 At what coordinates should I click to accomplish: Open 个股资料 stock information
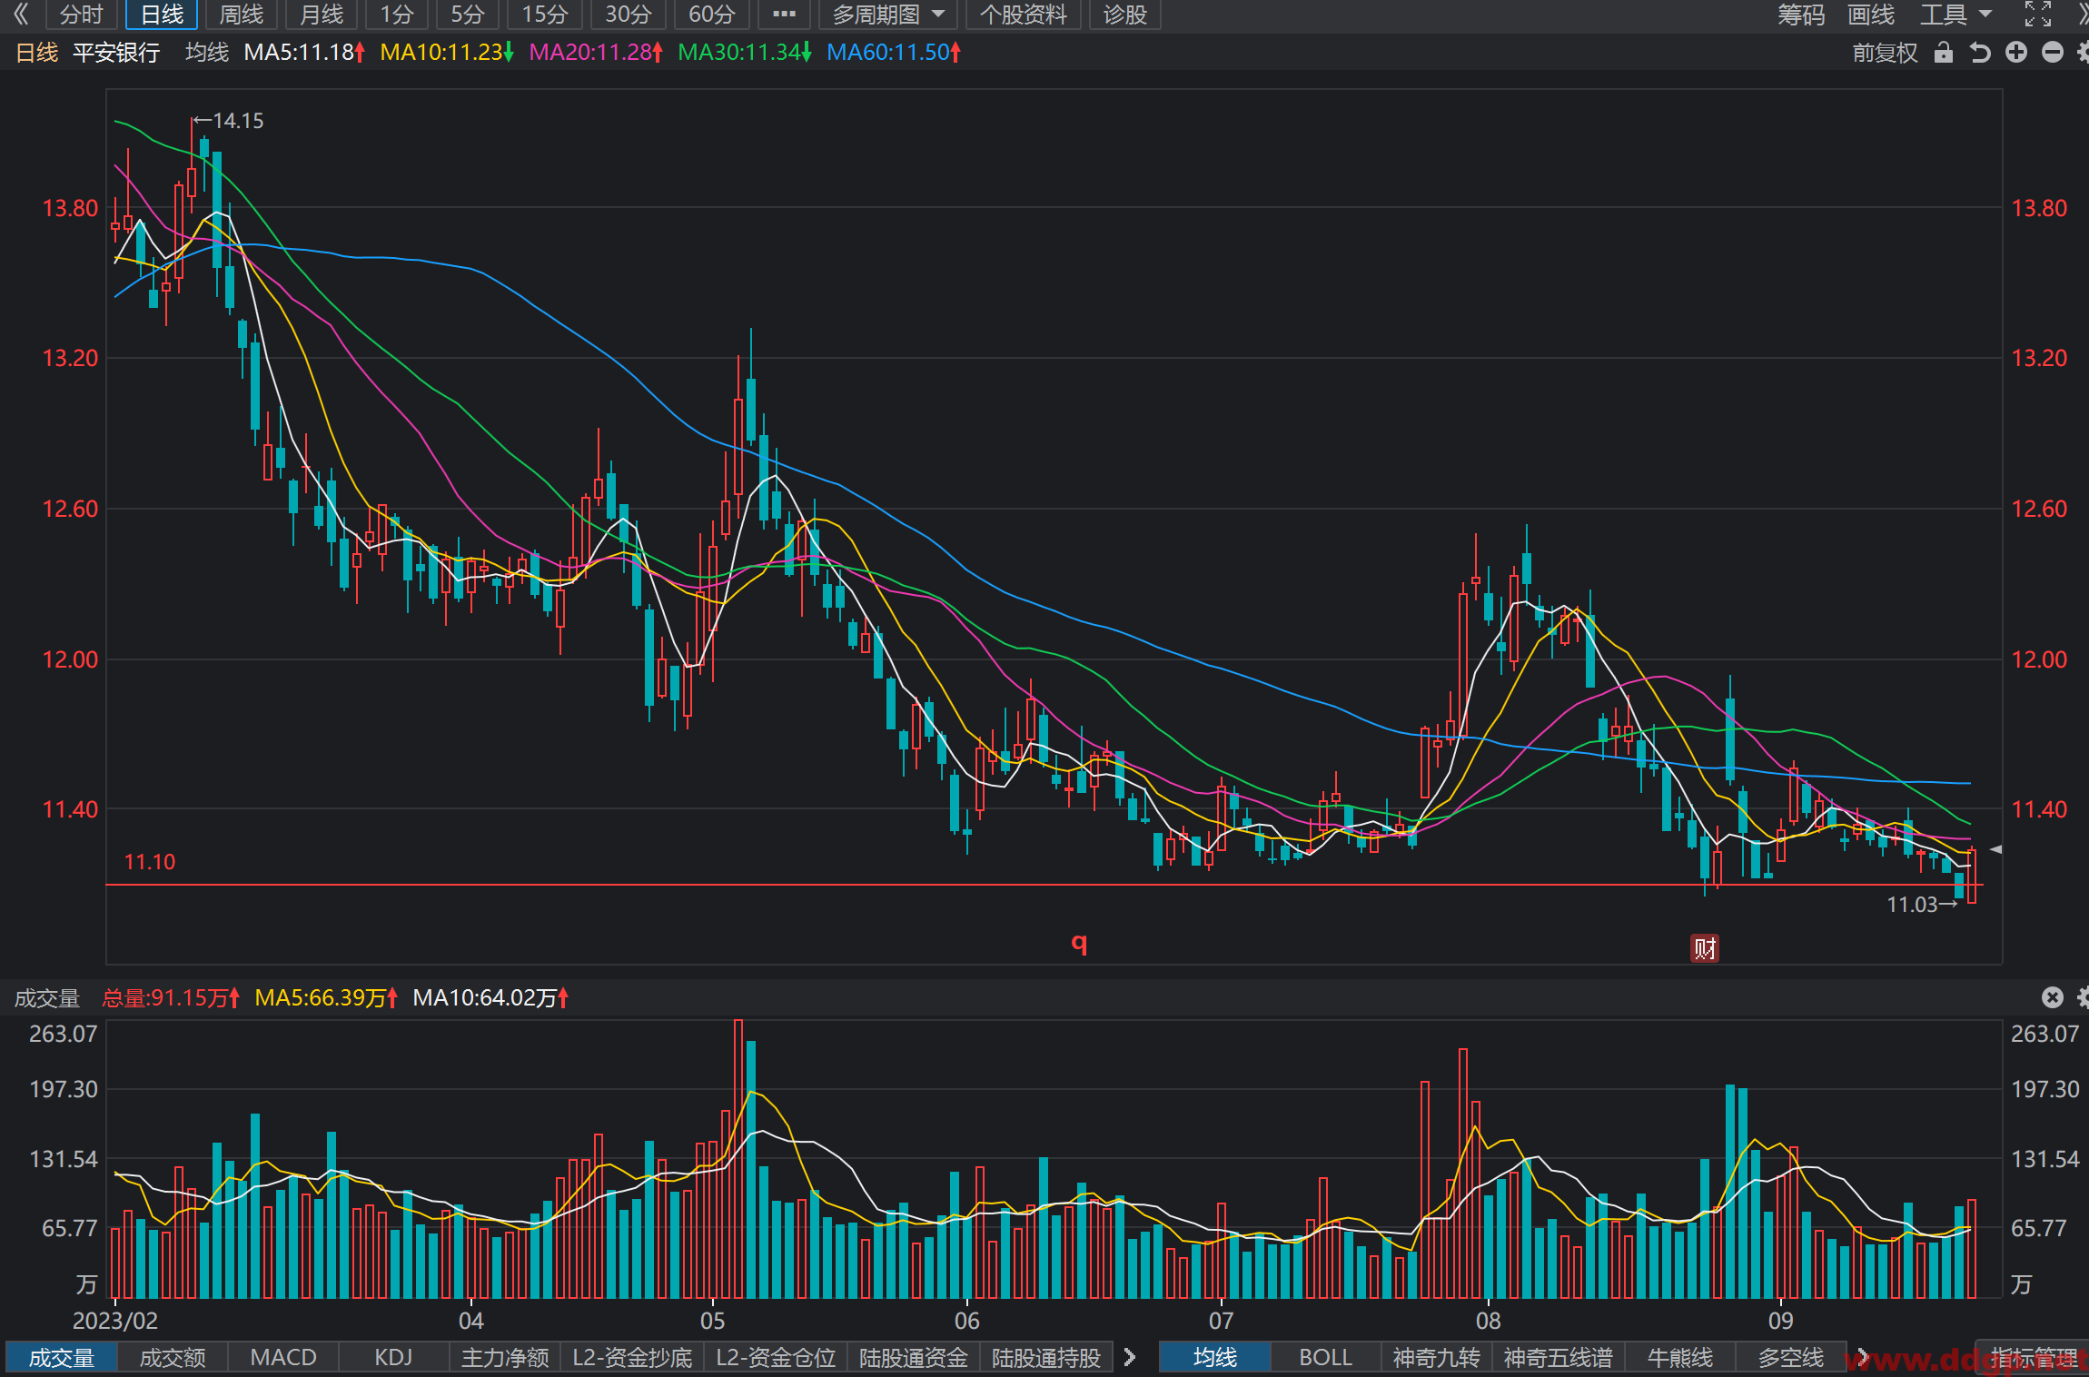coord(1023,15)
